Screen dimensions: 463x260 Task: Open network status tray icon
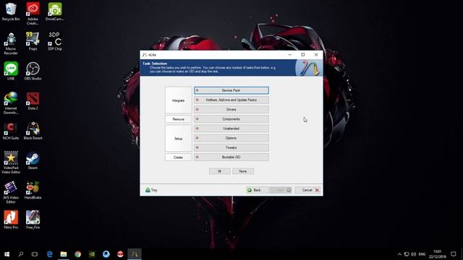[407, 254]
